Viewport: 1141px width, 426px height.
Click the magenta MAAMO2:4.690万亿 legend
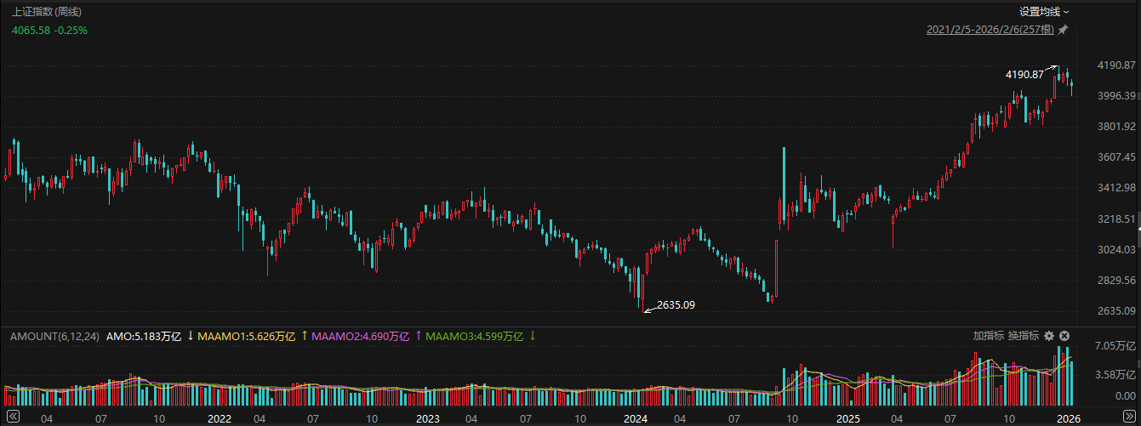361,337
